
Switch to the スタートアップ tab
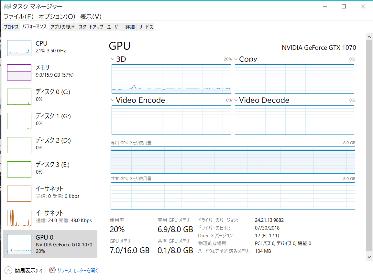point(91,27)
